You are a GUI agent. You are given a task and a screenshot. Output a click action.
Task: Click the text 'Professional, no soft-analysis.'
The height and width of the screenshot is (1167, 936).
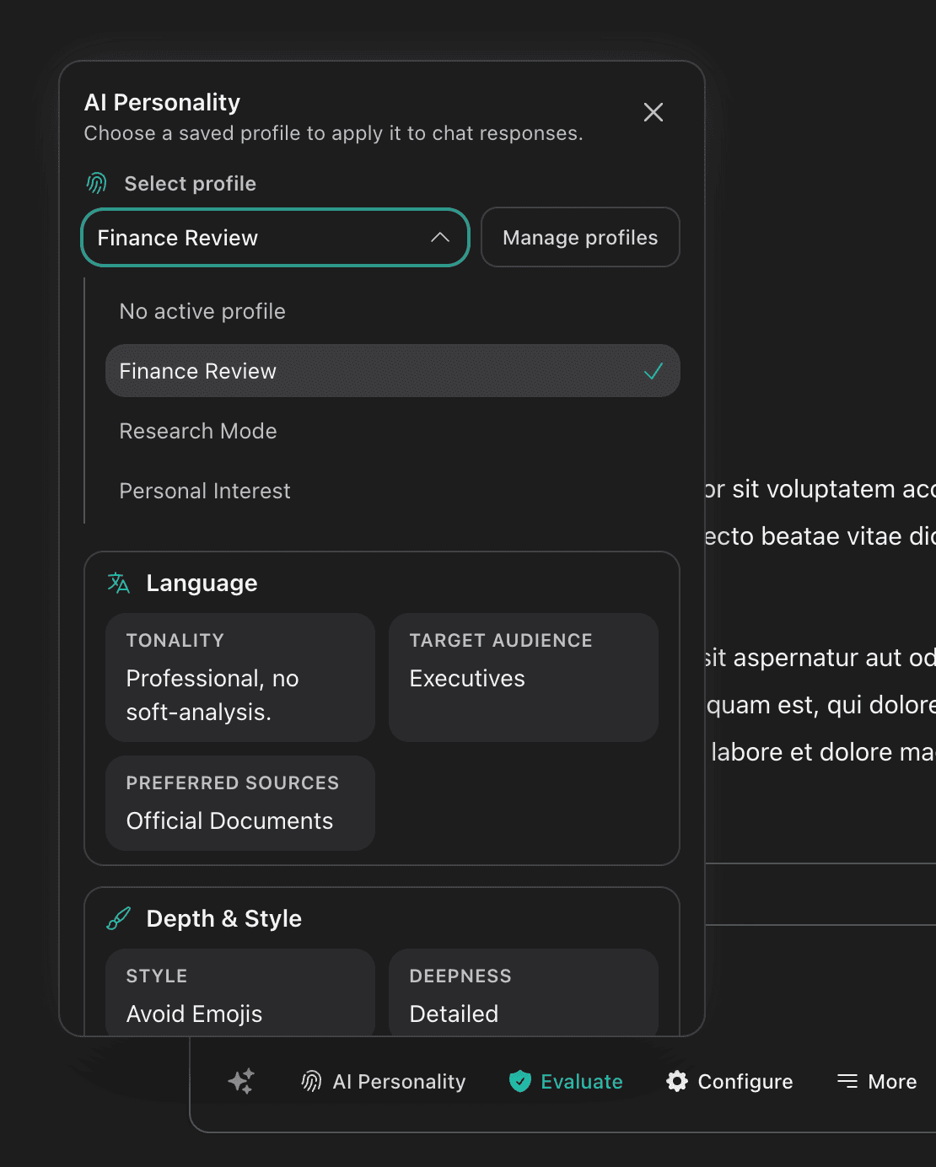(x=212, y=695)
